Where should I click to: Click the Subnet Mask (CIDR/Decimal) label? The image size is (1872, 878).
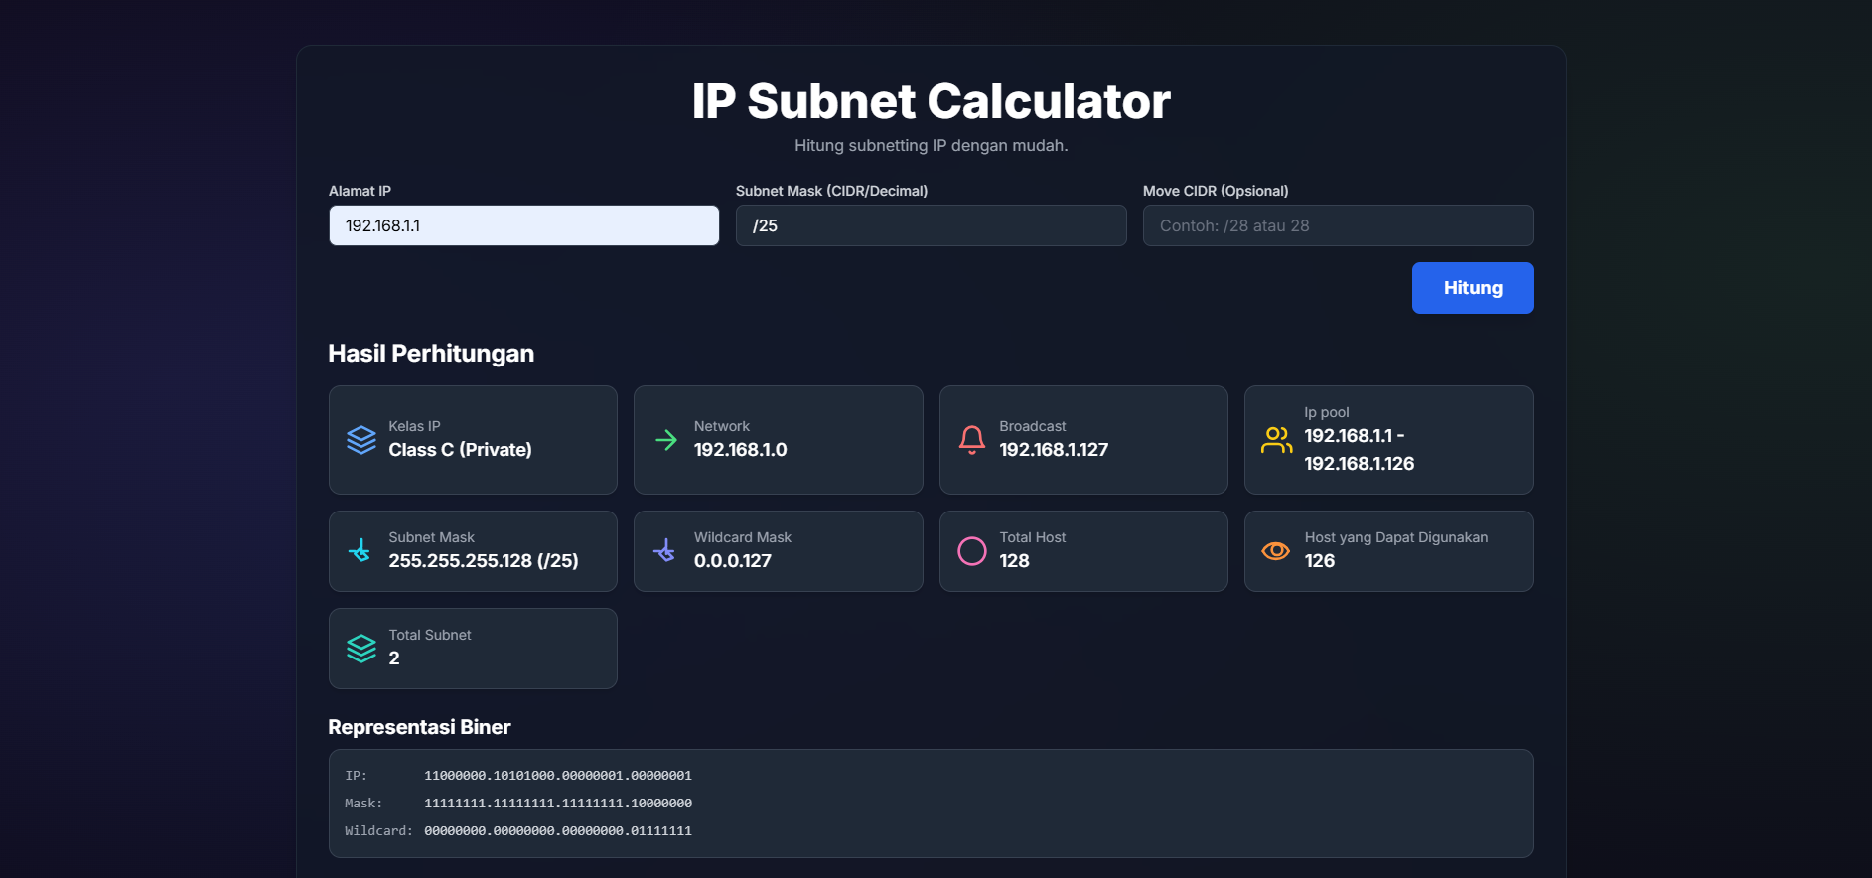pyautogui.click(x=831, y=191)
